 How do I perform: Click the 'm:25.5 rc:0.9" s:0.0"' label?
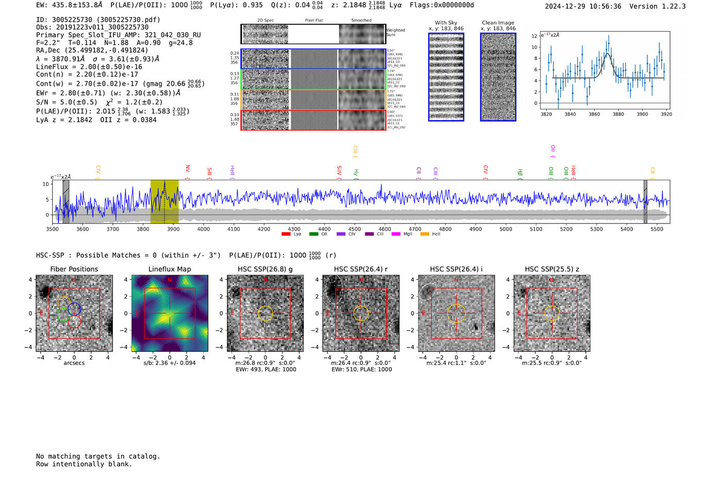click(x=552, y=363)
